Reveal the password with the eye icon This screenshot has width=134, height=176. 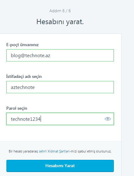click(108, 119)
